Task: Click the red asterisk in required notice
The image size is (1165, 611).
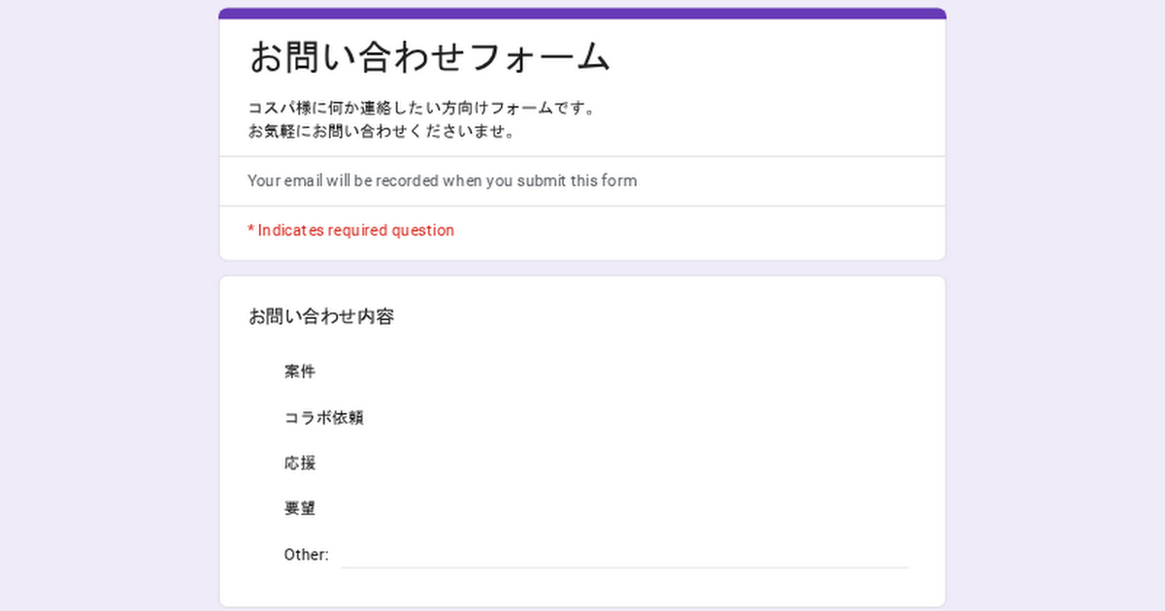Action: click(250, 230)
